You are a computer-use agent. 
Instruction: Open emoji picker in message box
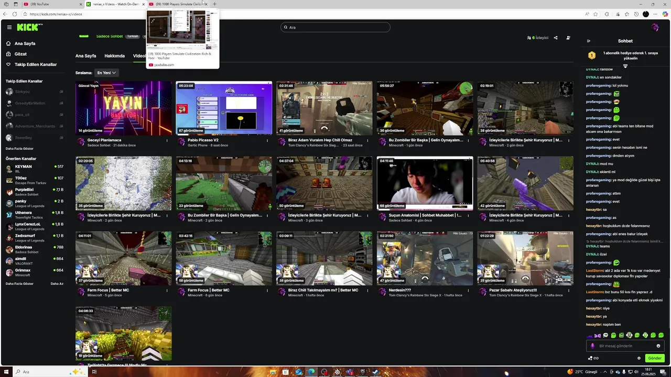point(658,346)
